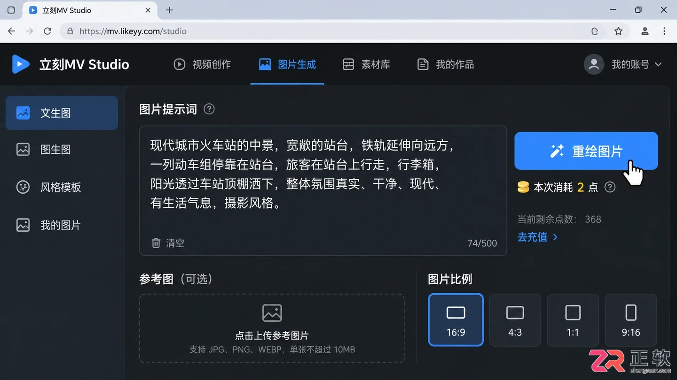Click the icon at the address bar's right end

coord(595,31)
